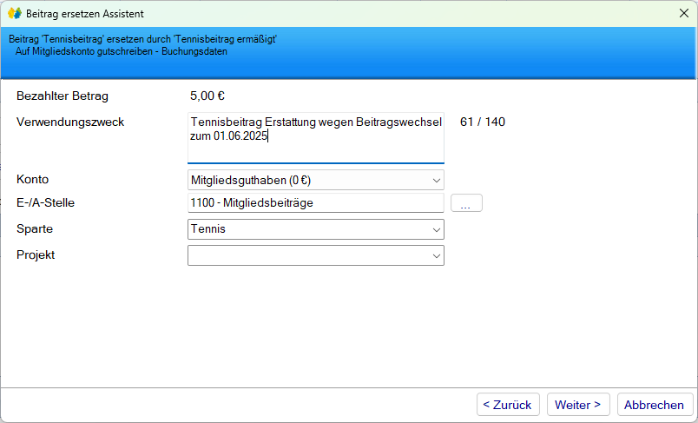The width and height of the screenshot is (698, 423).
Task: Open the Konto dropdown arrow
Action: [x=435, y=181]
